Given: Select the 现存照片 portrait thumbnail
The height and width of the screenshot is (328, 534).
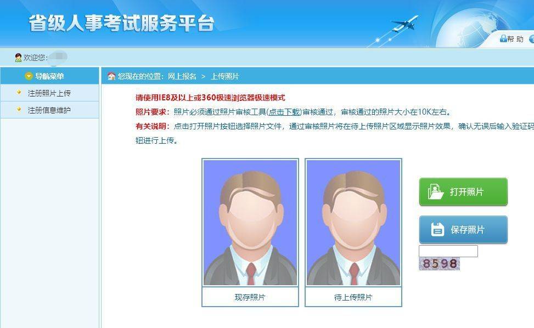Looking at the screenshot, I should click(250, 223).
